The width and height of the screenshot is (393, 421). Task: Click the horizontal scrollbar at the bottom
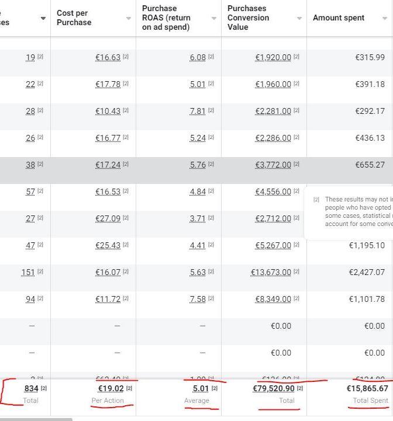point(36,419)
